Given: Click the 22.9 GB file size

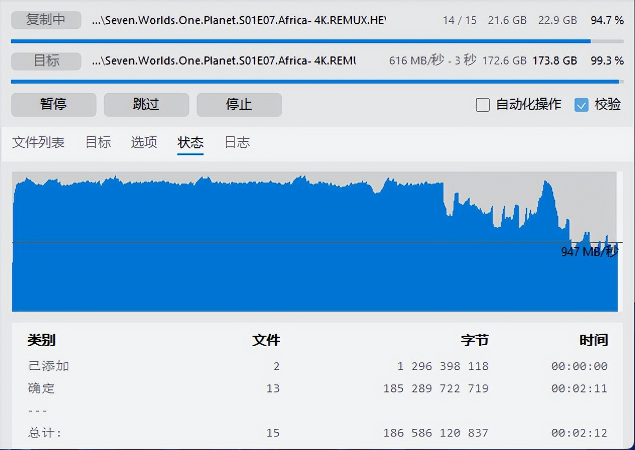Looking at the screenshot, I should 558,21.
